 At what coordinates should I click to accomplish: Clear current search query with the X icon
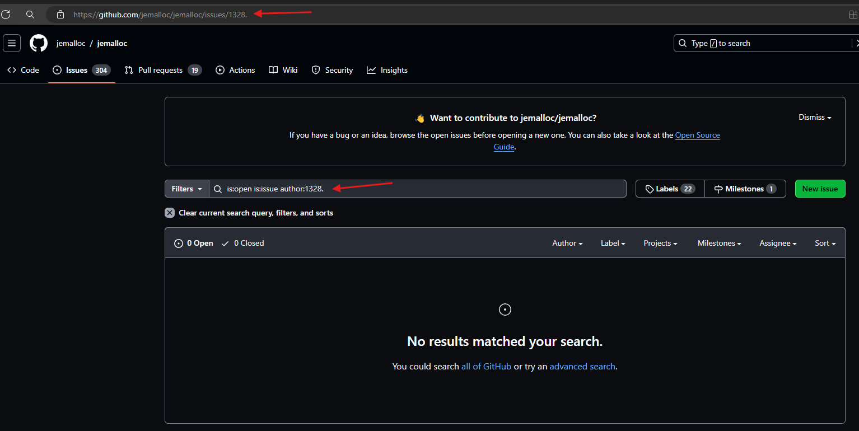(x=169, y=213)
